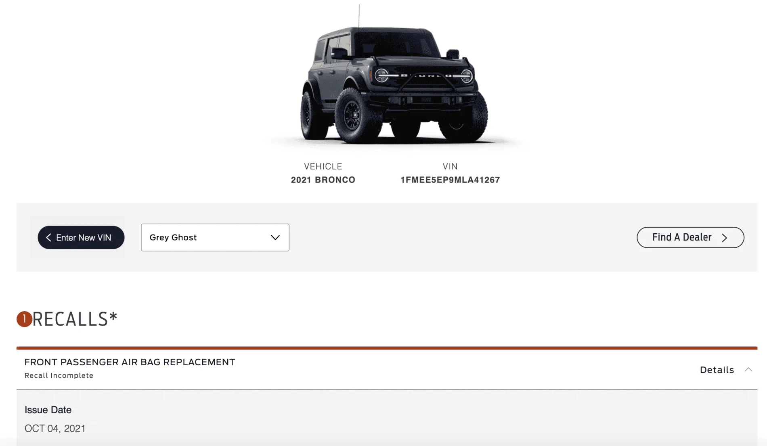Click the RECALLS* heading
The width and height of the screenshot is (767, 446).
click(75, 319)
